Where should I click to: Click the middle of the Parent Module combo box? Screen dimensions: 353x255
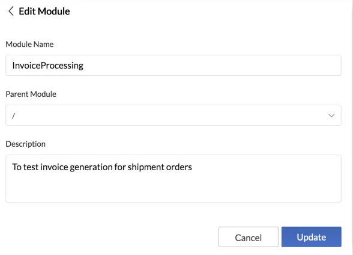[173, 115]
